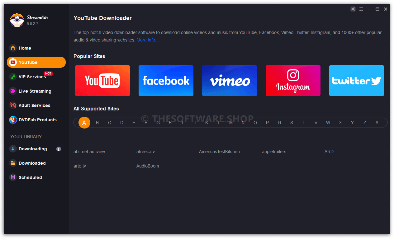This screenshot has height=238, width=394.
Task: Click the VIP Services key icon
Action: click(13, 77)
